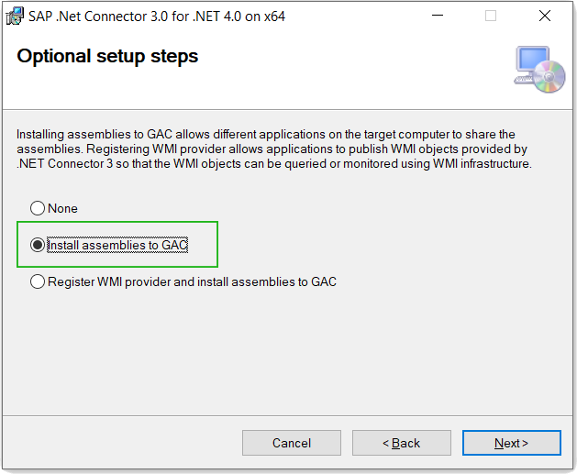This screenshot has height=474, width=577.
Task: Click the installer icon in the title bar
Action: pyautogui.click(x=15, y=17)
